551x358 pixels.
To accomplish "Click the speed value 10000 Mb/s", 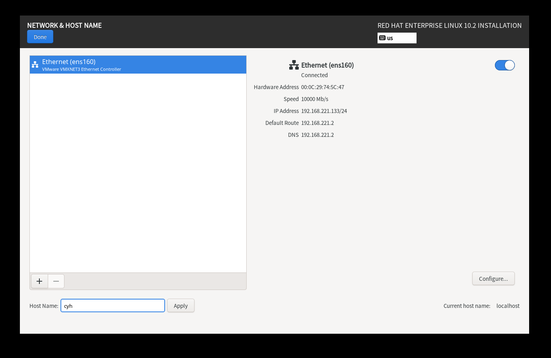I will point(315,99).
